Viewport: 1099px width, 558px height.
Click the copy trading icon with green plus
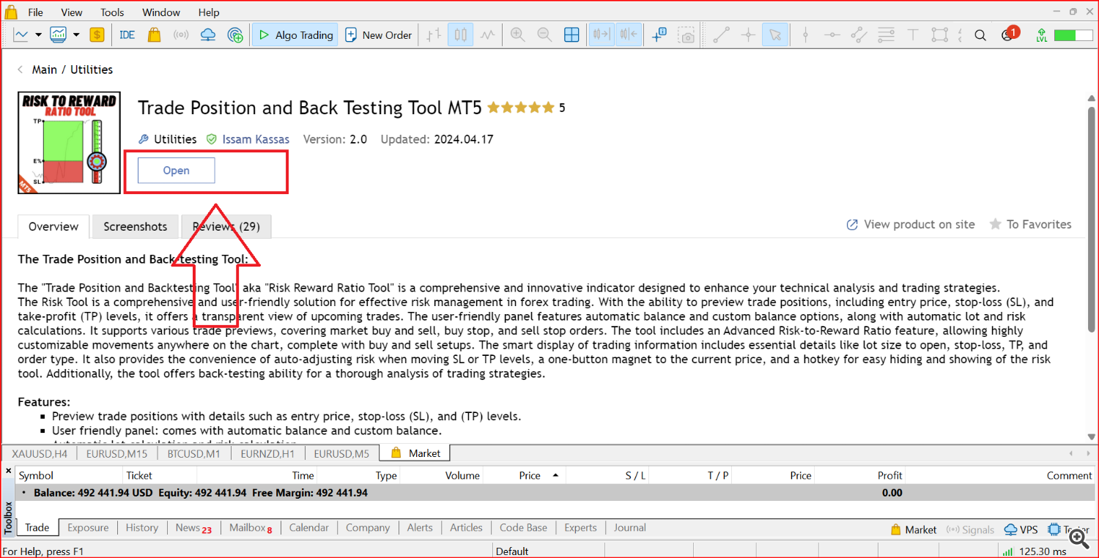[x=235, y=34]
